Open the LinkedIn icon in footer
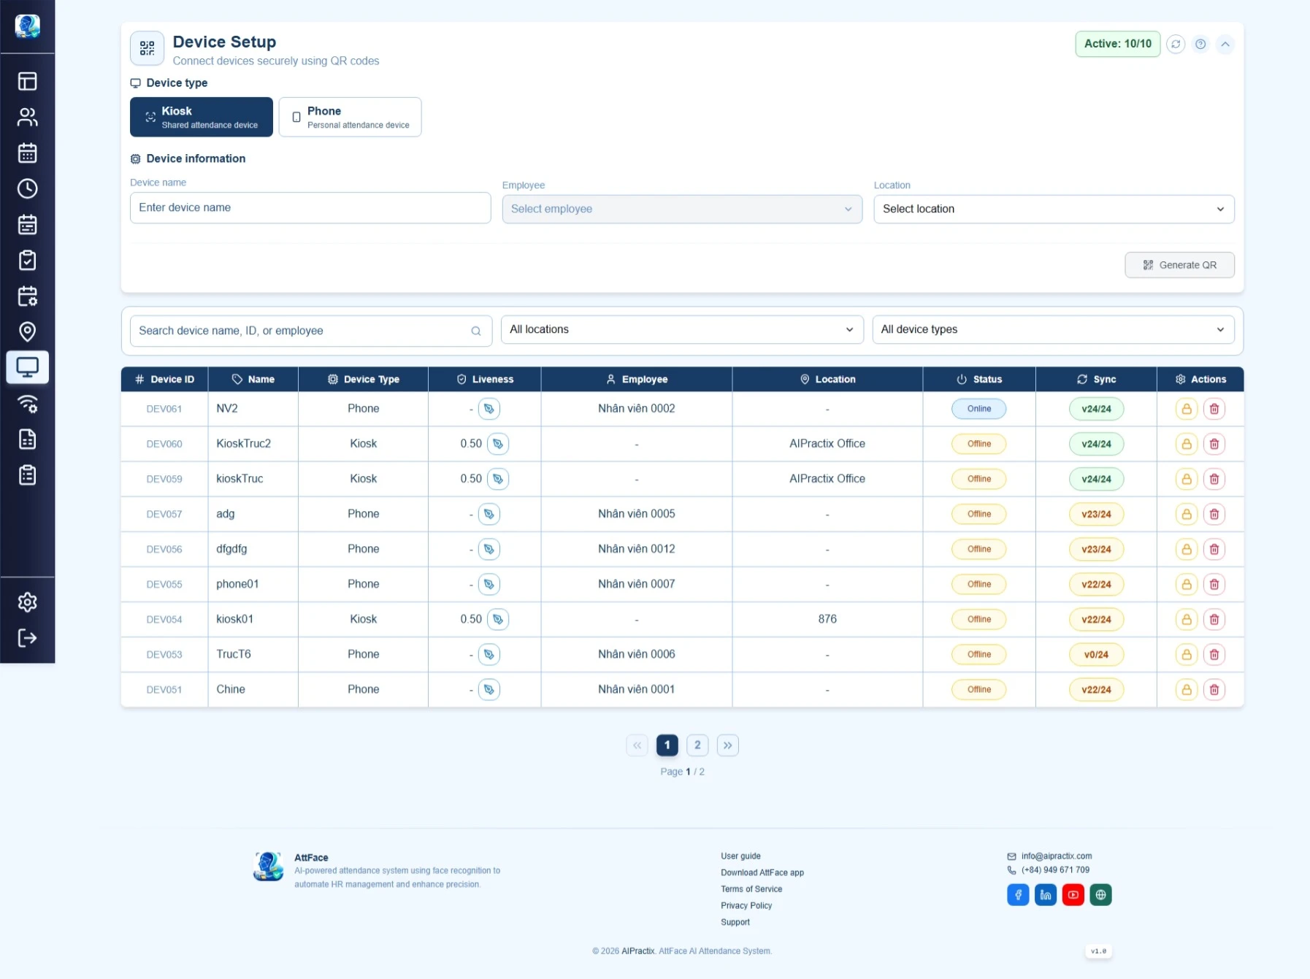Image resolution: width=1310 pixels, height=979 pixels. pos(1046,894)
